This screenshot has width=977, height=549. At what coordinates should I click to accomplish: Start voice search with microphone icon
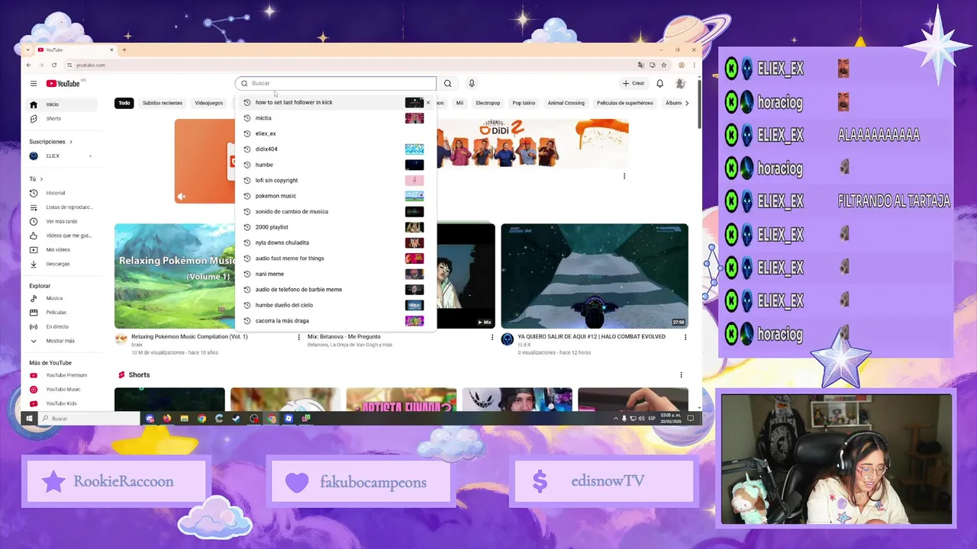coord(472,83)
